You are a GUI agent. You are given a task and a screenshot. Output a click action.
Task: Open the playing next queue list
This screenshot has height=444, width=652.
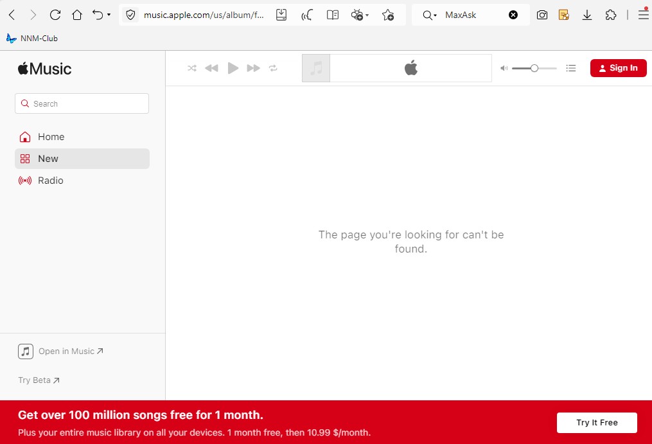(571, 68)
